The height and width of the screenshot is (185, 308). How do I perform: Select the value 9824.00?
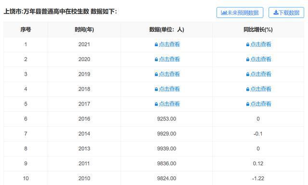coord(167,178)
